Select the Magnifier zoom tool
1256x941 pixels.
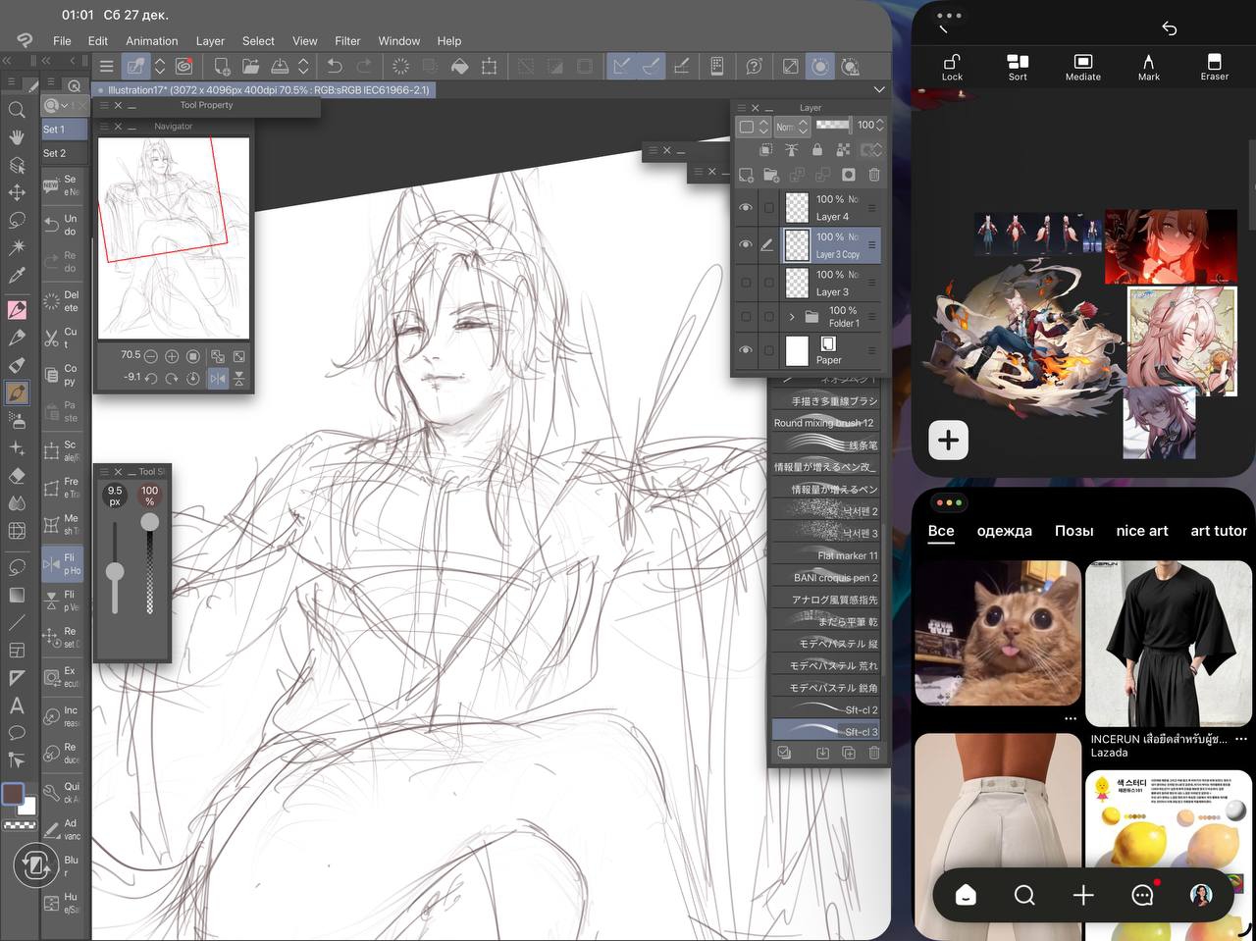tap(17, 110)
